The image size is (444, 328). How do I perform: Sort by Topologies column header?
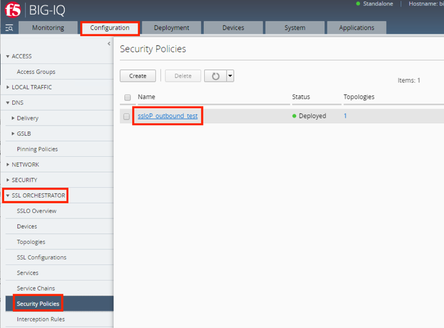(359, 97)
